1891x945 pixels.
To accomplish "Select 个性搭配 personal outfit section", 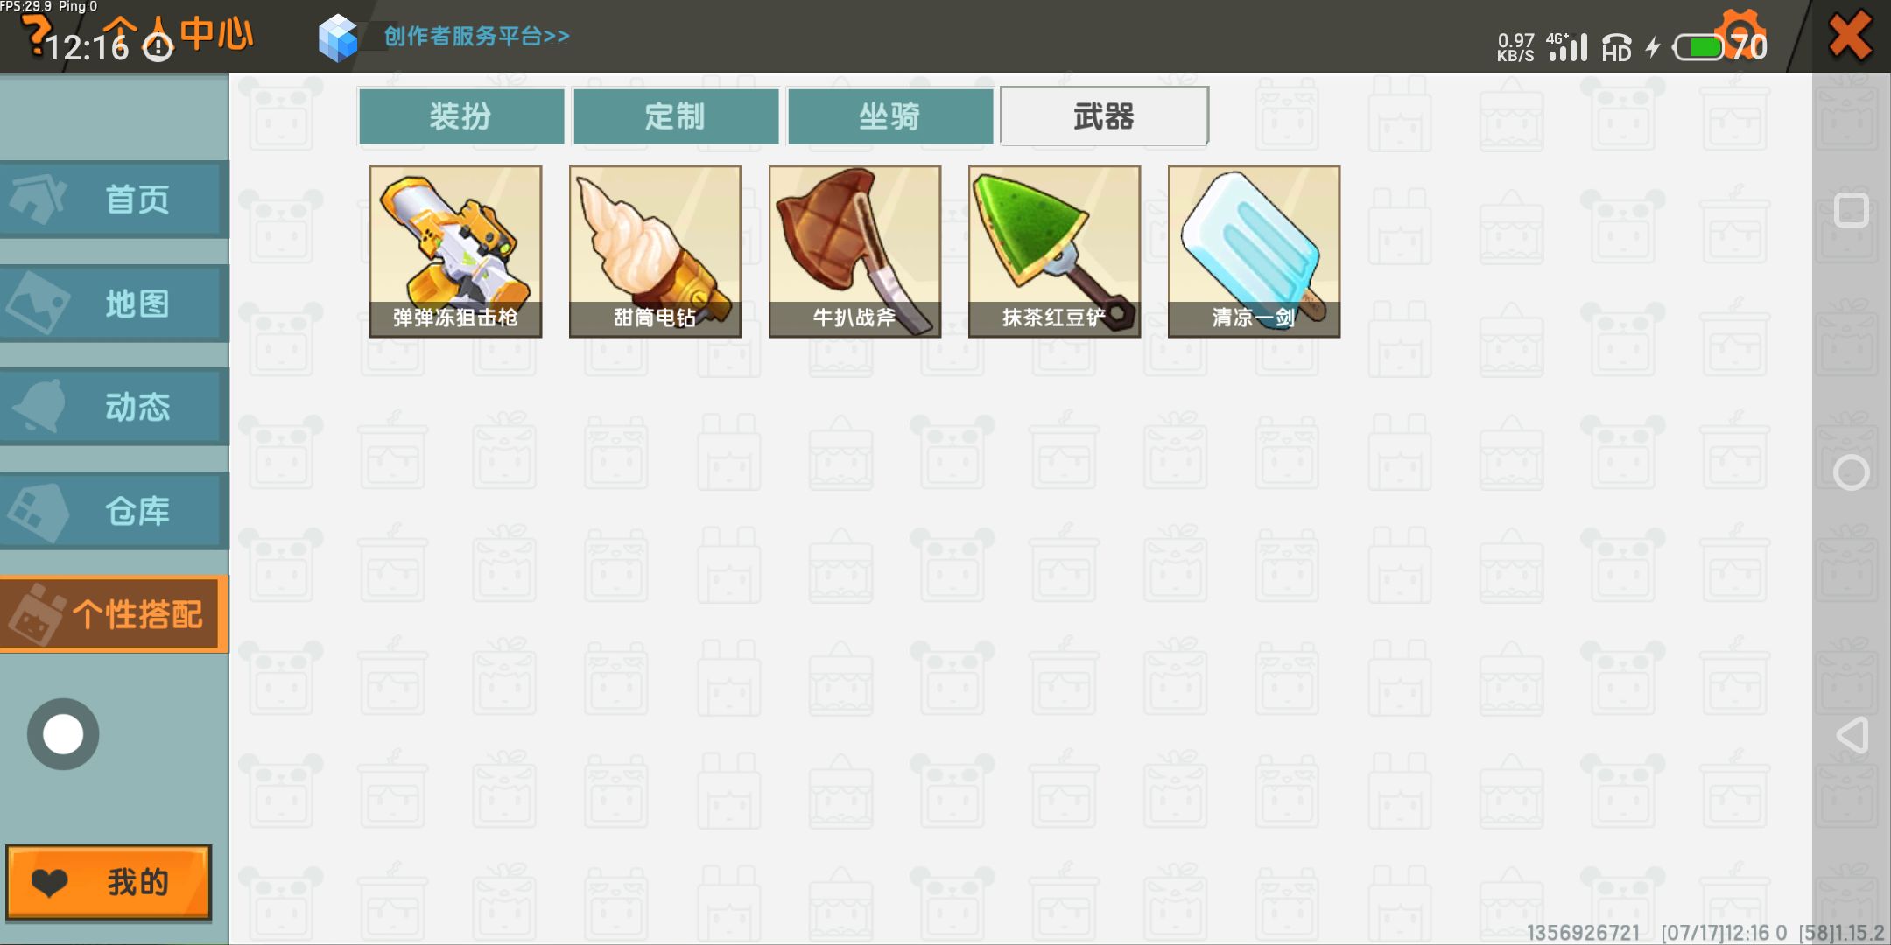I will point(114,614).
